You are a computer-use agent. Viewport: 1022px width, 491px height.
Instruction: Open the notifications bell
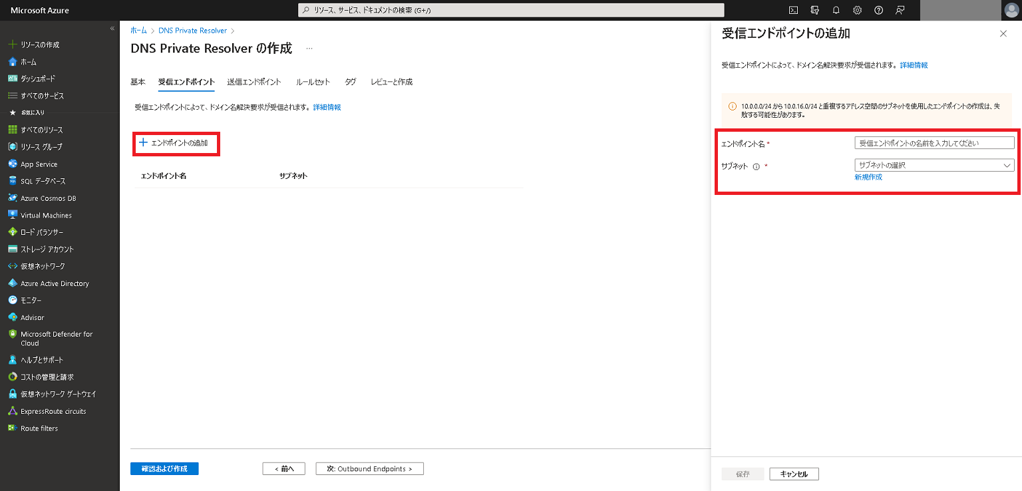point(836,10)
